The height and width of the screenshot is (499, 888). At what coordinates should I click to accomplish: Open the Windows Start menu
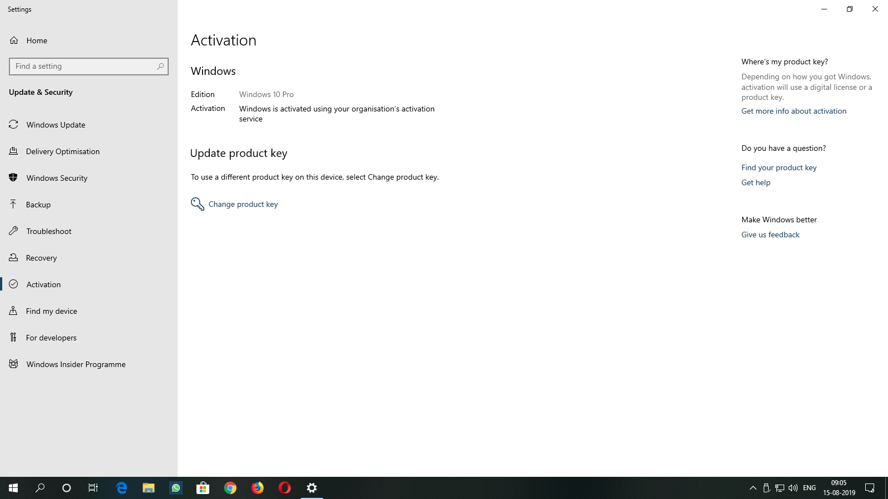pos(13,488)
